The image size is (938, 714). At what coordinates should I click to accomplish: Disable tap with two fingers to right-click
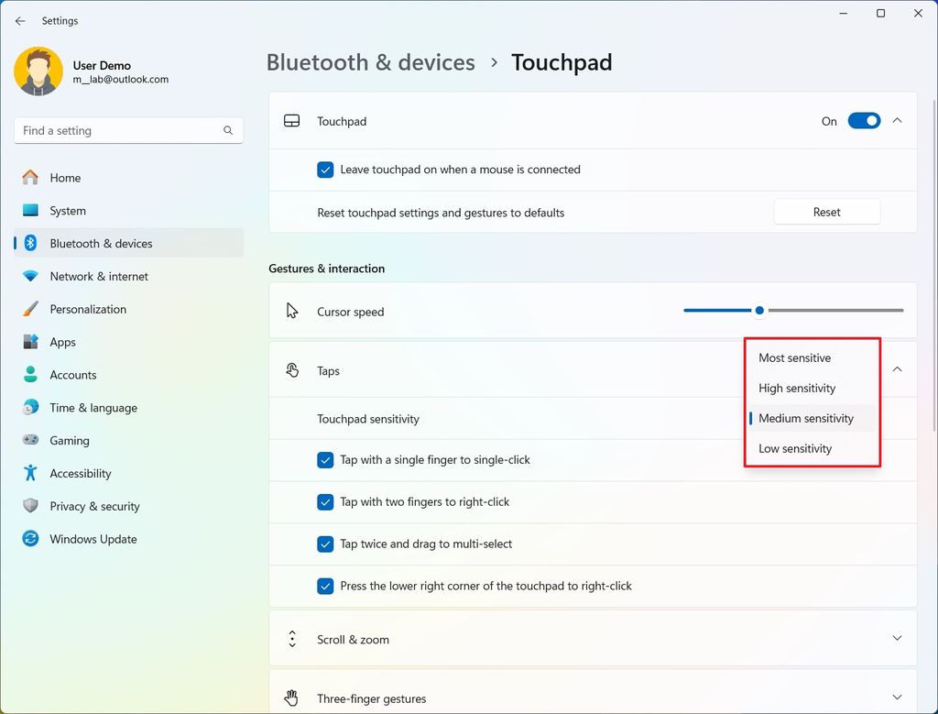click(x=325, y=501)
